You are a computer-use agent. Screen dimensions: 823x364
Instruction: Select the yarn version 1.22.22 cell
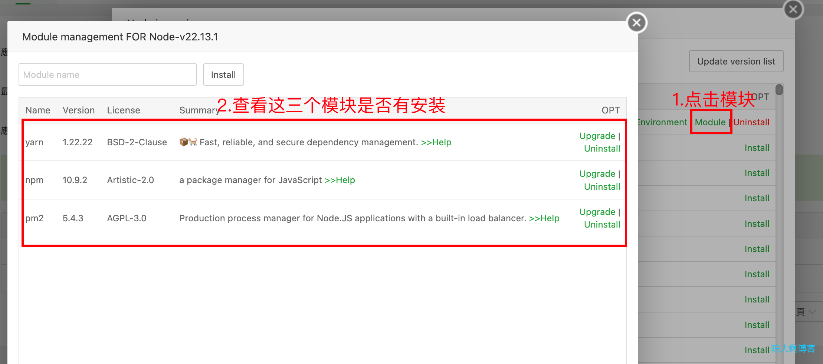click(78, 142)
